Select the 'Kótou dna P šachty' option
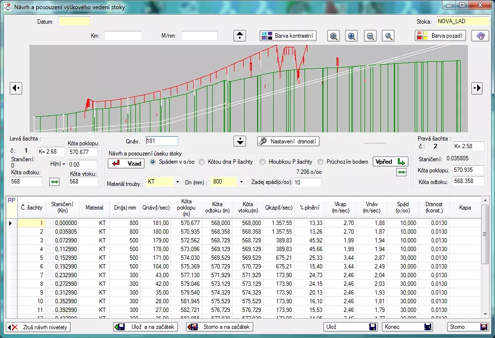Image resolution: width=495 pixels, height=338 pixels. (202, 162)
